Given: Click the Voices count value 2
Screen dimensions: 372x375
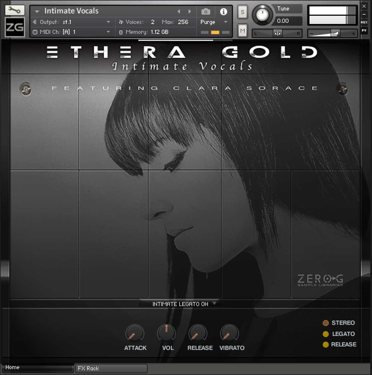Looking at the screenshot, I should tap(152, 22).
